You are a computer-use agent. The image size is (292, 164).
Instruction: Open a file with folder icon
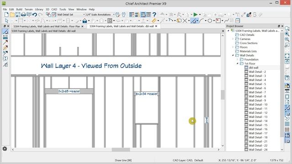pos(12,15)
